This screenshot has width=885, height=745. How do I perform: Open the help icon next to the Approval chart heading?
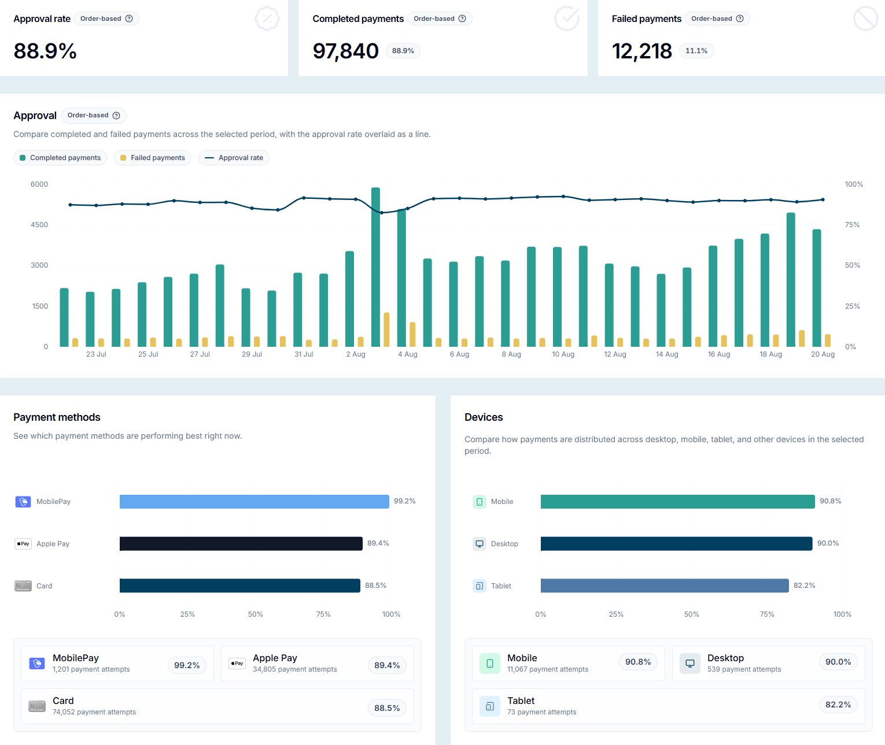[x=116, y=116]
